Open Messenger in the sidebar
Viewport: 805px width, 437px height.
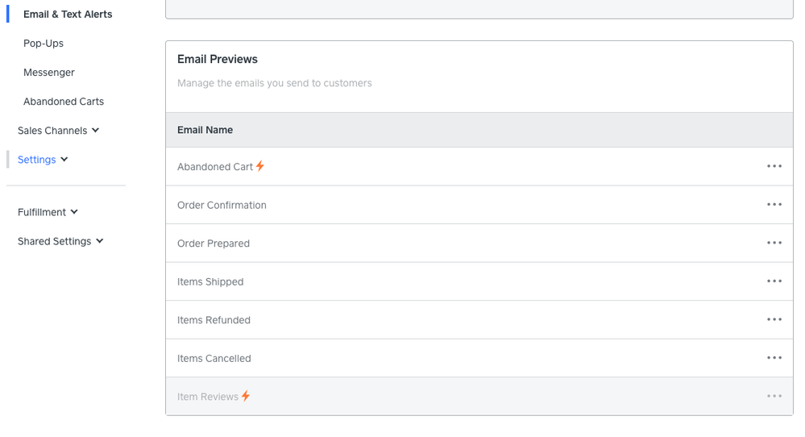click(49, 73)
